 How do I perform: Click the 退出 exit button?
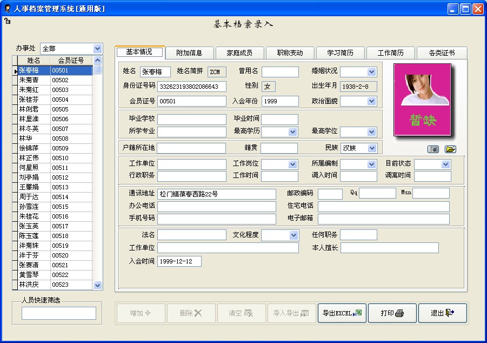pos(442,313)
